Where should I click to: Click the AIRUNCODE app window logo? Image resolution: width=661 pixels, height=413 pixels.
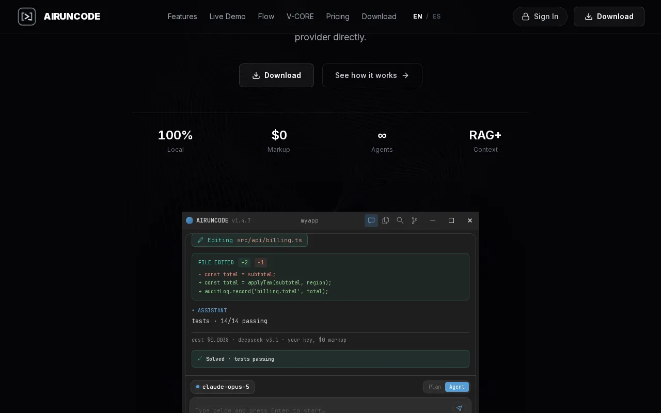point(190,220)
